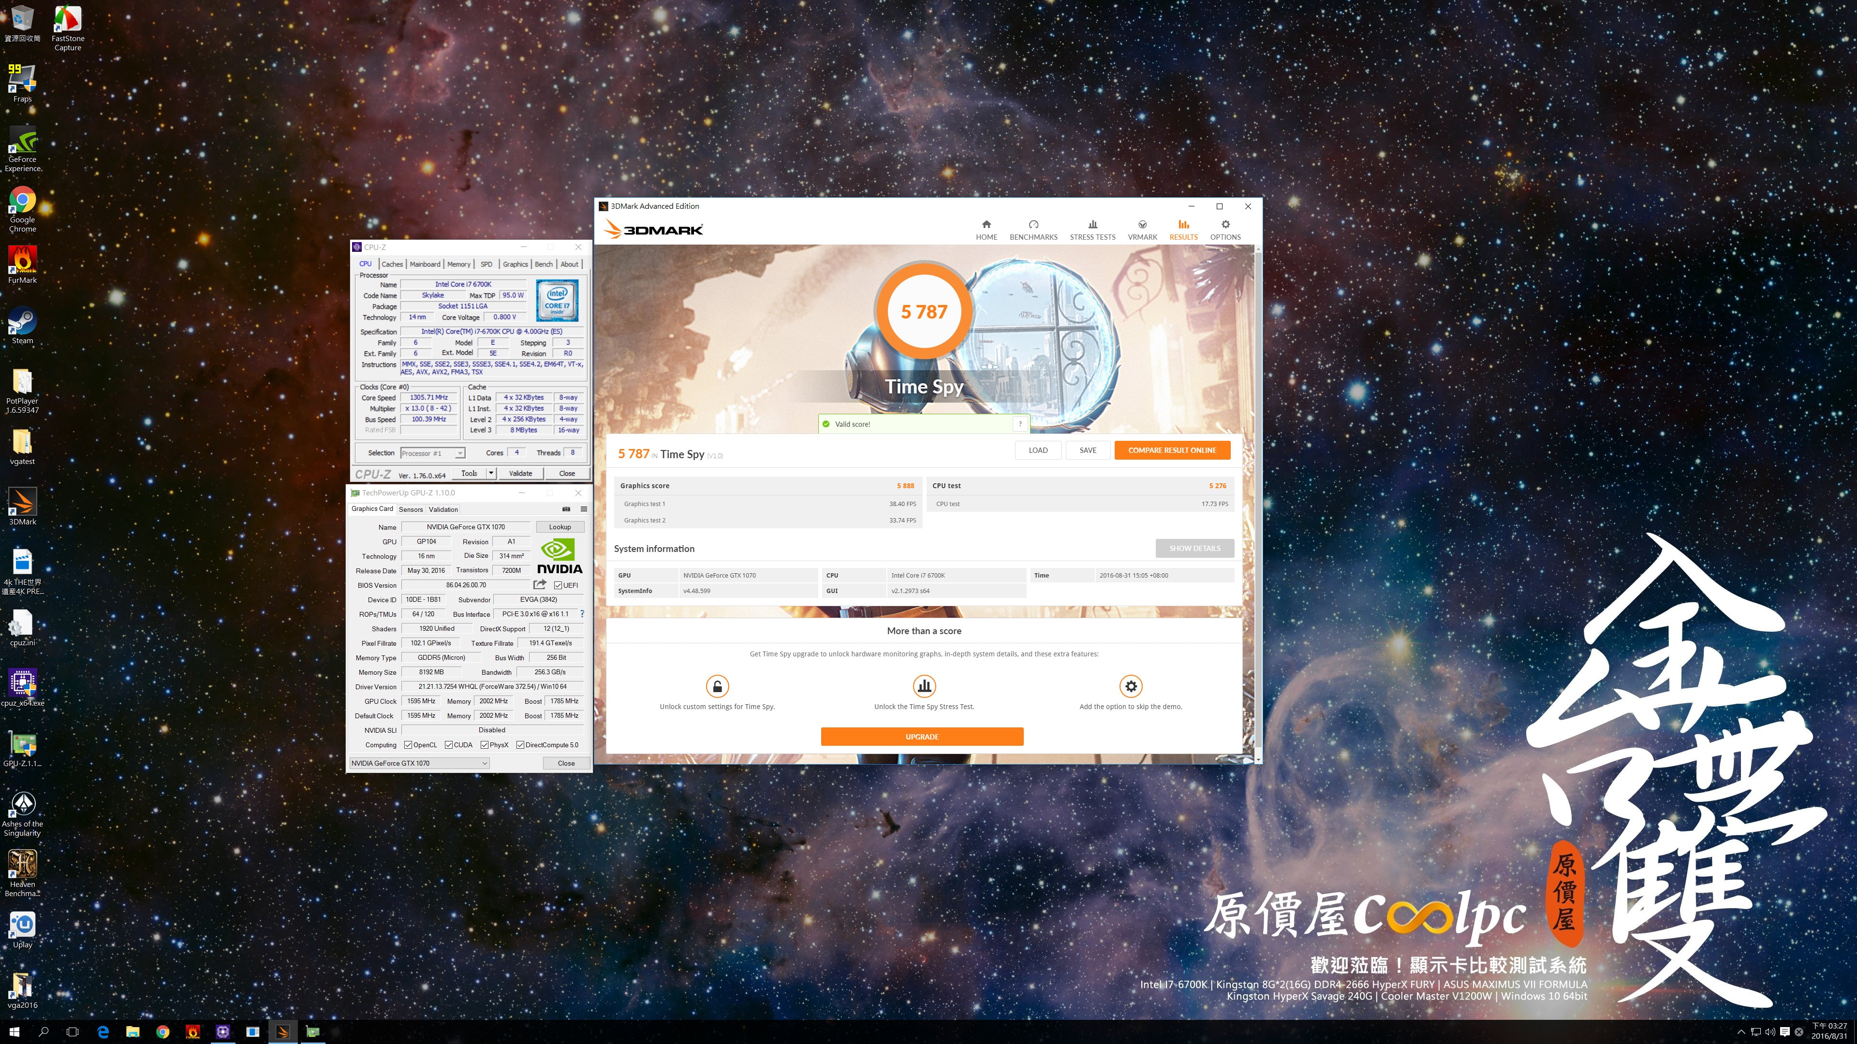The image size is (1857, 1044).
Task: Open the GPU selector dropdown in GPU-Z
Action: coord(420,763)
